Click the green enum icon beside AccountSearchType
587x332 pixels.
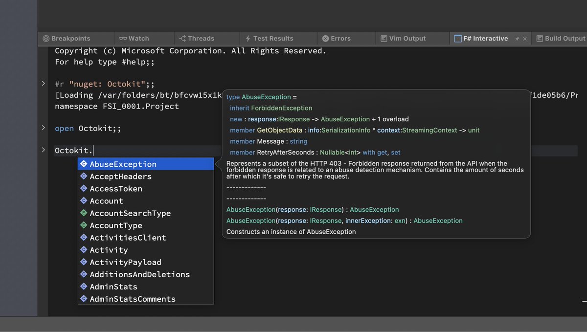(x=84, y=213)
